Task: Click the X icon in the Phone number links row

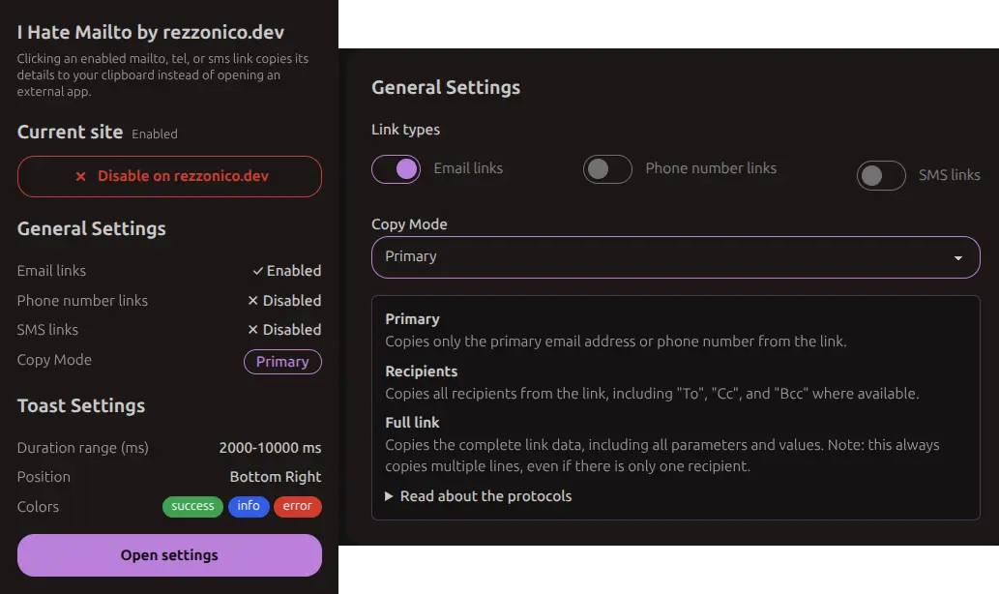Action: 253,300
